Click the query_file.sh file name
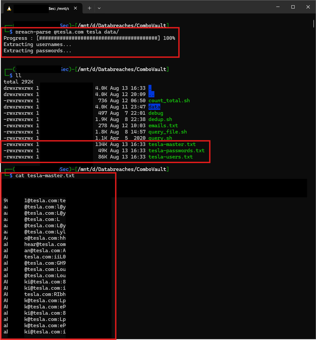The width and height of the screenshot is (316, 340). pos(168,132)
